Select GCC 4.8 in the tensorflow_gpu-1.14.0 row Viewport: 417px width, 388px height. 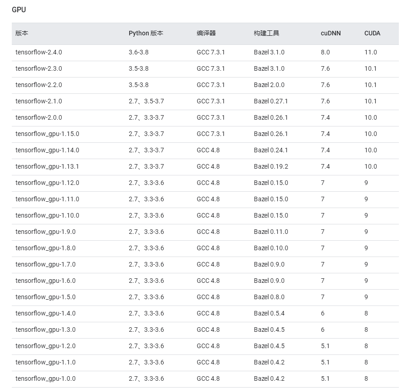pyautogui.click(x=208, y=150)
